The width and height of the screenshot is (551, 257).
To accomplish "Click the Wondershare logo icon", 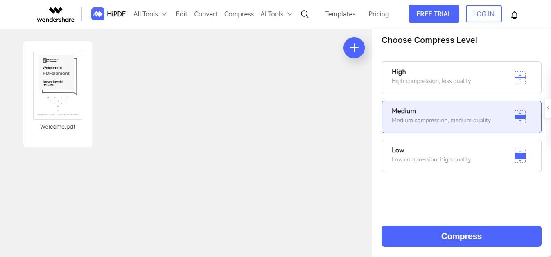I will point(56,11).
